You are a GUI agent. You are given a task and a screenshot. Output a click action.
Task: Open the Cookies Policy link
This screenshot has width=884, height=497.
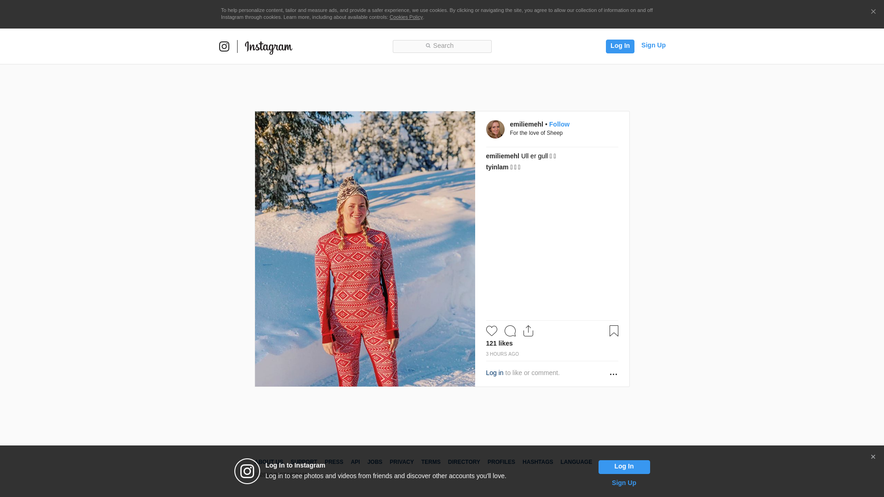point(406,17)
